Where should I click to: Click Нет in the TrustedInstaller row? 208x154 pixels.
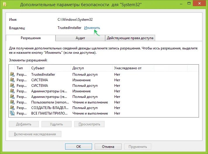tap(117, 75)
